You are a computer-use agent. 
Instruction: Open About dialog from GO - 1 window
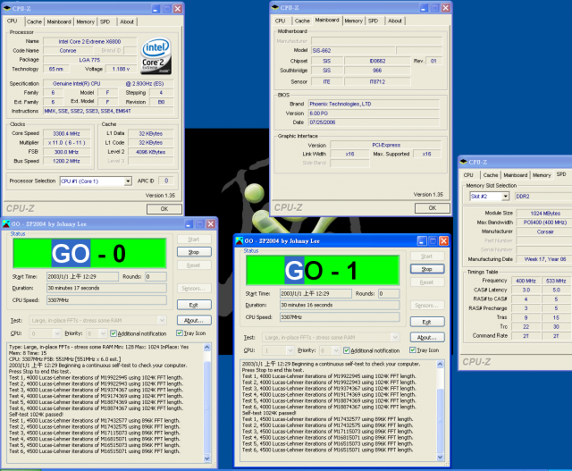427,338
